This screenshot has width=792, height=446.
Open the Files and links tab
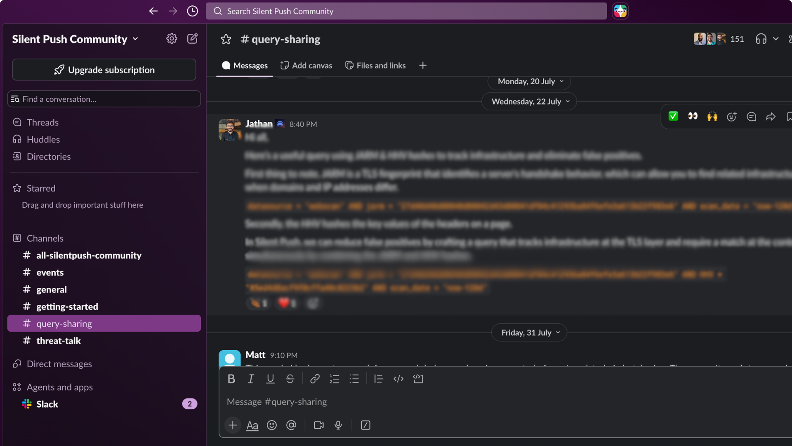coord(375,66)
